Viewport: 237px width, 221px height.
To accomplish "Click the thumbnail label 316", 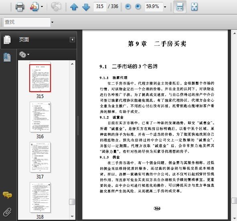I will pyautogui.click(x=40, y=137).
